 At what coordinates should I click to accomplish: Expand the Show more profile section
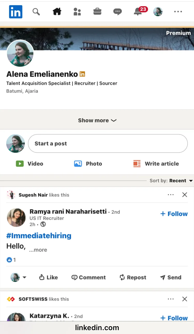coord(97,120)
